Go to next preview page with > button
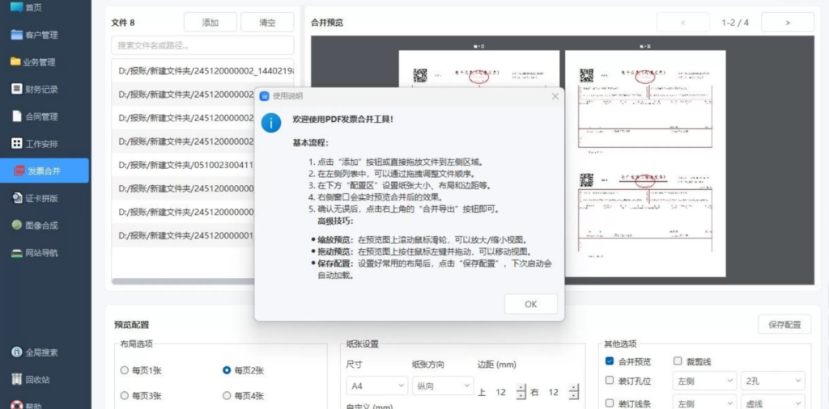This screenshot has height=409, width=829. (788, 22)
